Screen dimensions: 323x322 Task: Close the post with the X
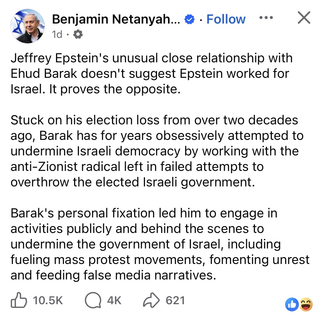pyautogui.click(x=304, y=18)
